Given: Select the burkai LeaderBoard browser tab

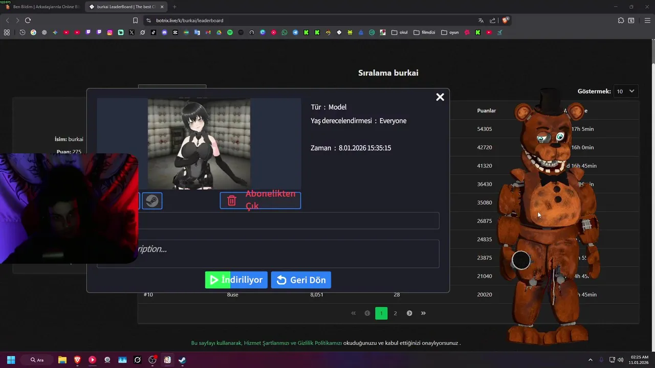Looking at the screenshot, I should tap(126, 7).
